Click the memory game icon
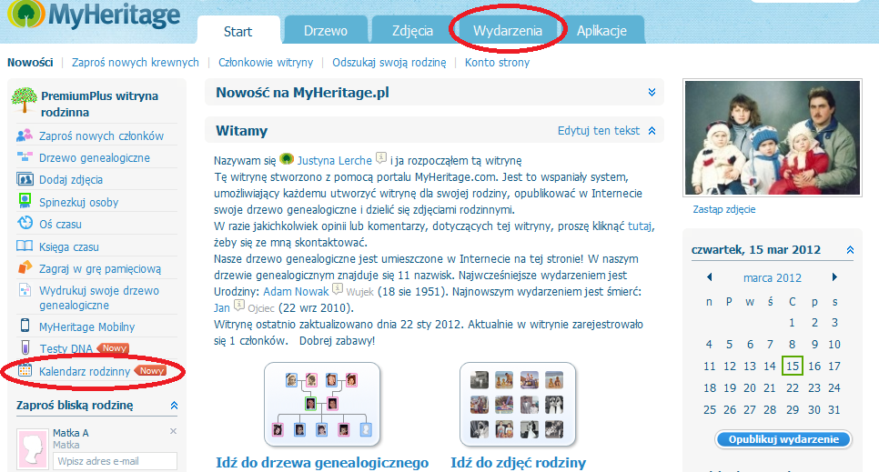This screenshot has height=472, width=879. [25, 267]
